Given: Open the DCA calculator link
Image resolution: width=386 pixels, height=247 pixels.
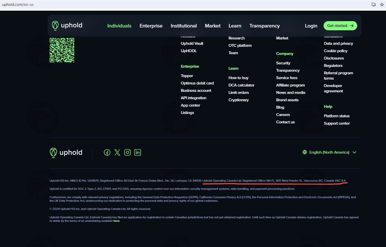Looking at the screenshot, I should coord(242,85).
